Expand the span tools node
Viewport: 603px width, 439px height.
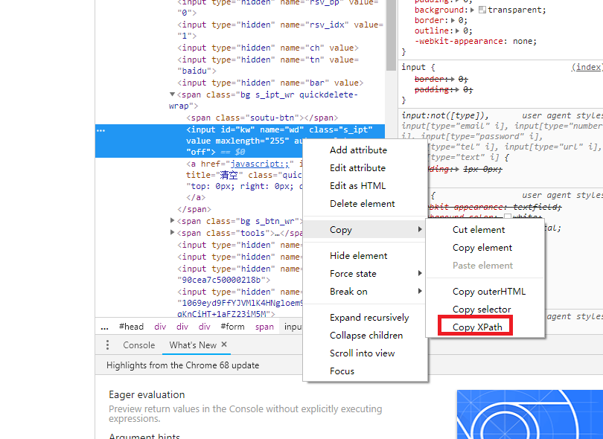coord(172,233)
